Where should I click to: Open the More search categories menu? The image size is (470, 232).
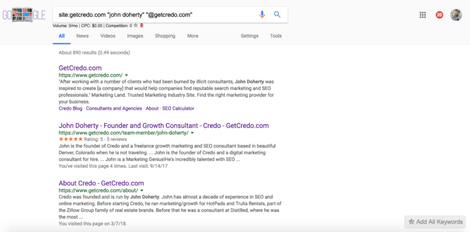point(193,36)
